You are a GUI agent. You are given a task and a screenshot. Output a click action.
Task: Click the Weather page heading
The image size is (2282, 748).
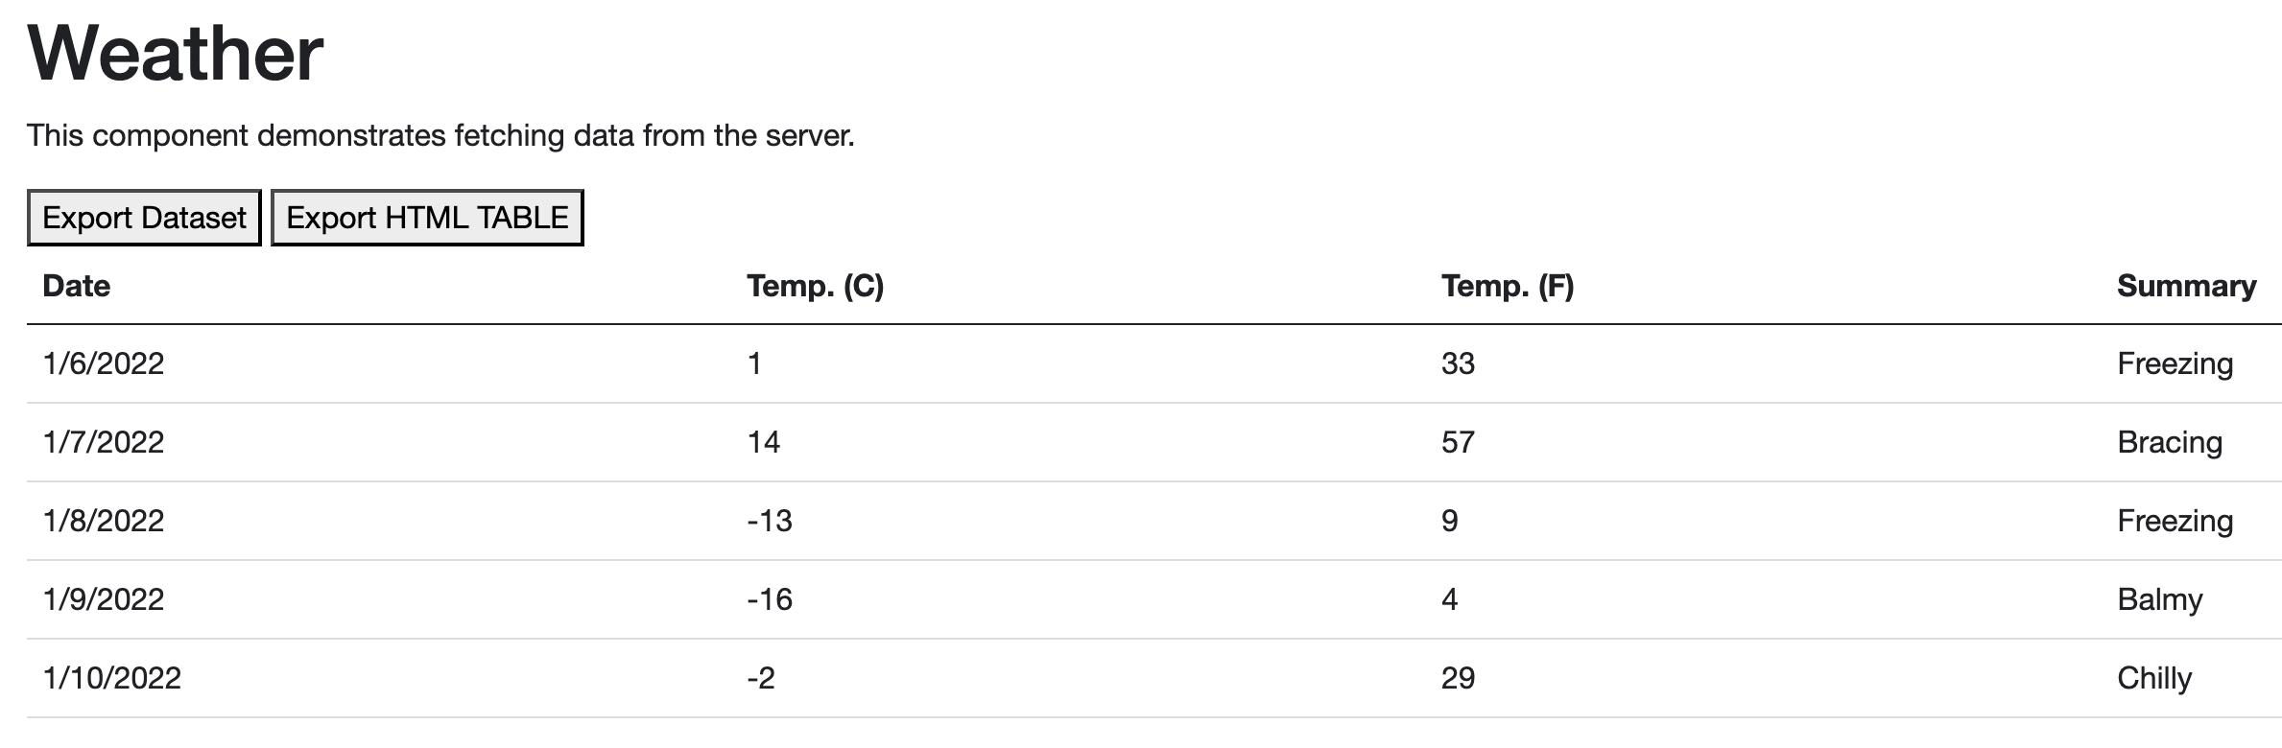pyautogui.click(x=176, y=53)
